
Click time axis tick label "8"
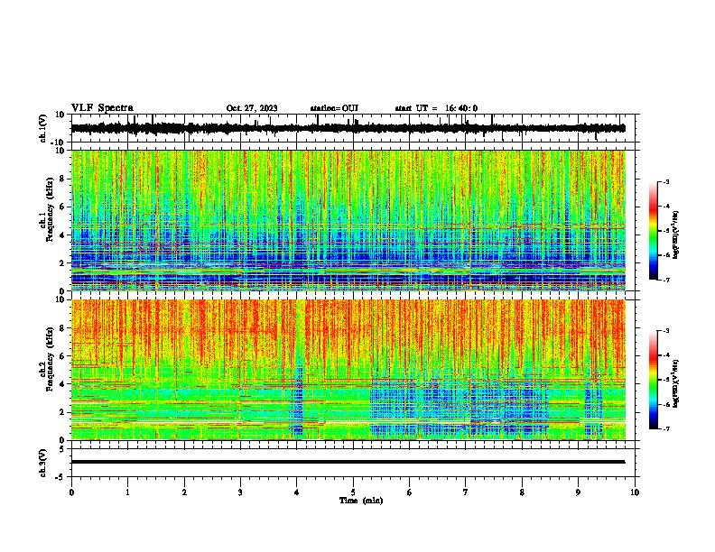522,492
